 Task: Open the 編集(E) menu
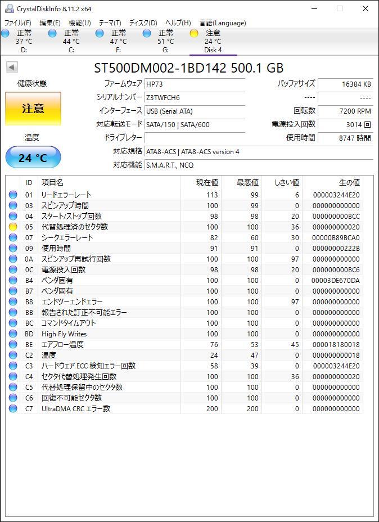50,23
